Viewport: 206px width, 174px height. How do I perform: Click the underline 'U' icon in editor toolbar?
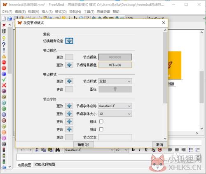[x=146, y=150]
